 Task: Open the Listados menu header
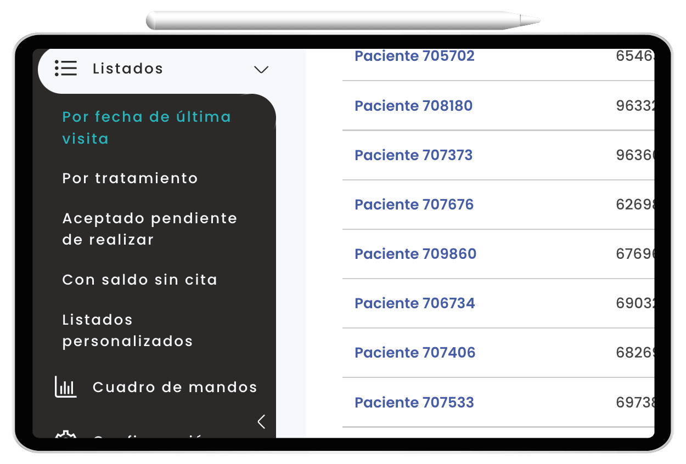click(128, 69)
